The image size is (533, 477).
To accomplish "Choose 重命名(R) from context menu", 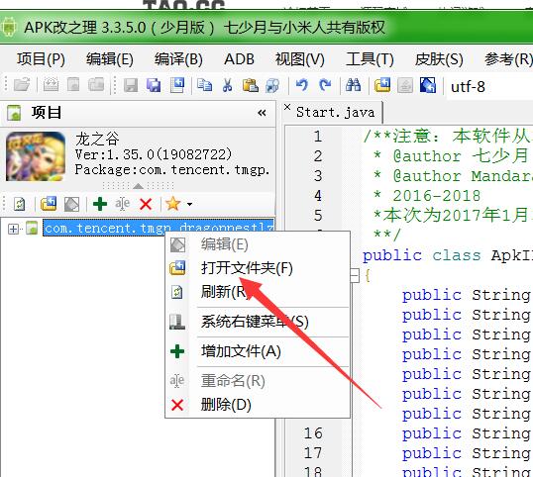I will pyautogui.click(x=258, y=381).
